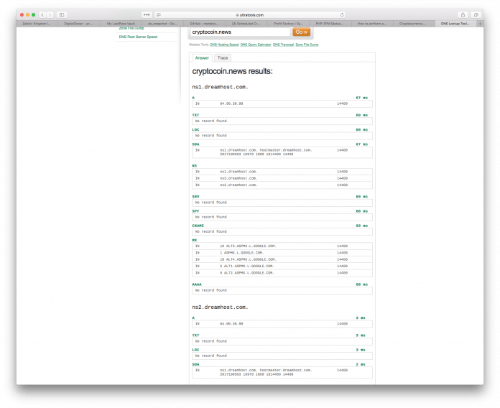This screenshot has width=500, height=408.
Task: Switch to the PHP-FPM Status tab
Action: [330, 24]
